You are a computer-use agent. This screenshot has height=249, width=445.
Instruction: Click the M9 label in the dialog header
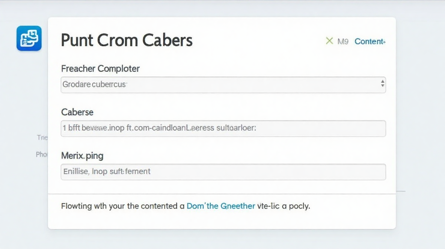pos(343,41)
